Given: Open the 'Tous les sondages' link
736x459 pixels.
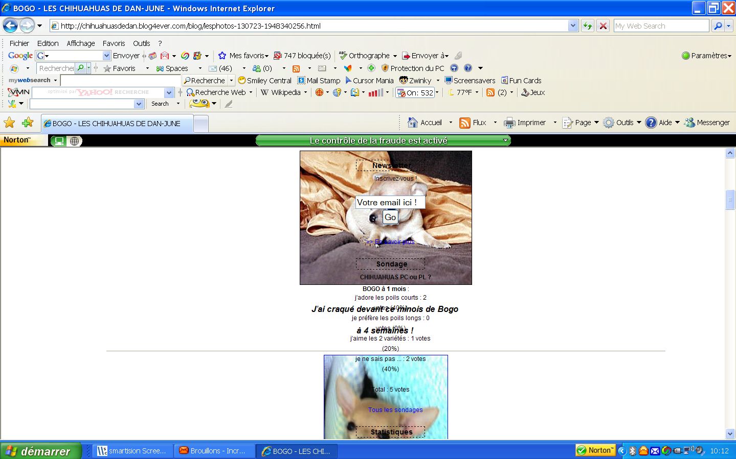Looking at the screenshot, I should pyautogui.click(x=395, y=410).
